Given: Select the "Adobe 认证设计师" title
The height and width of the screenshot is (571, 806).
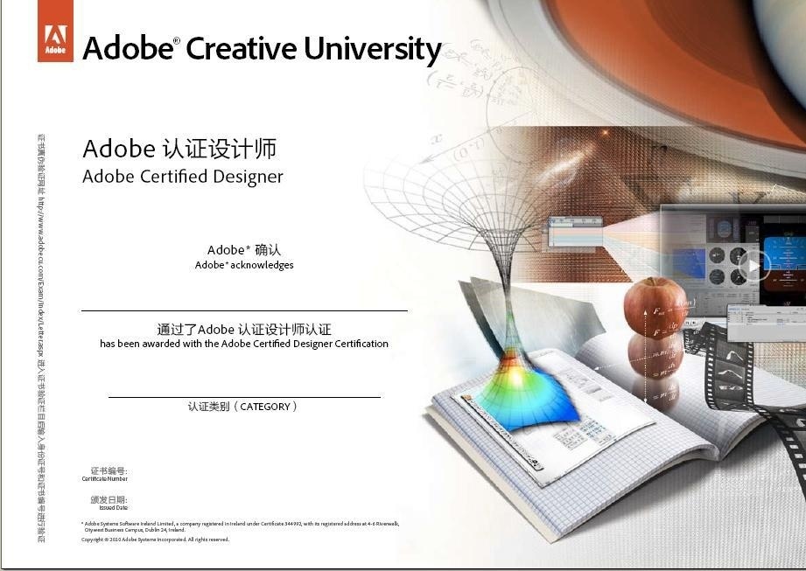Looking at the screenshot, I should click(179, 149).
